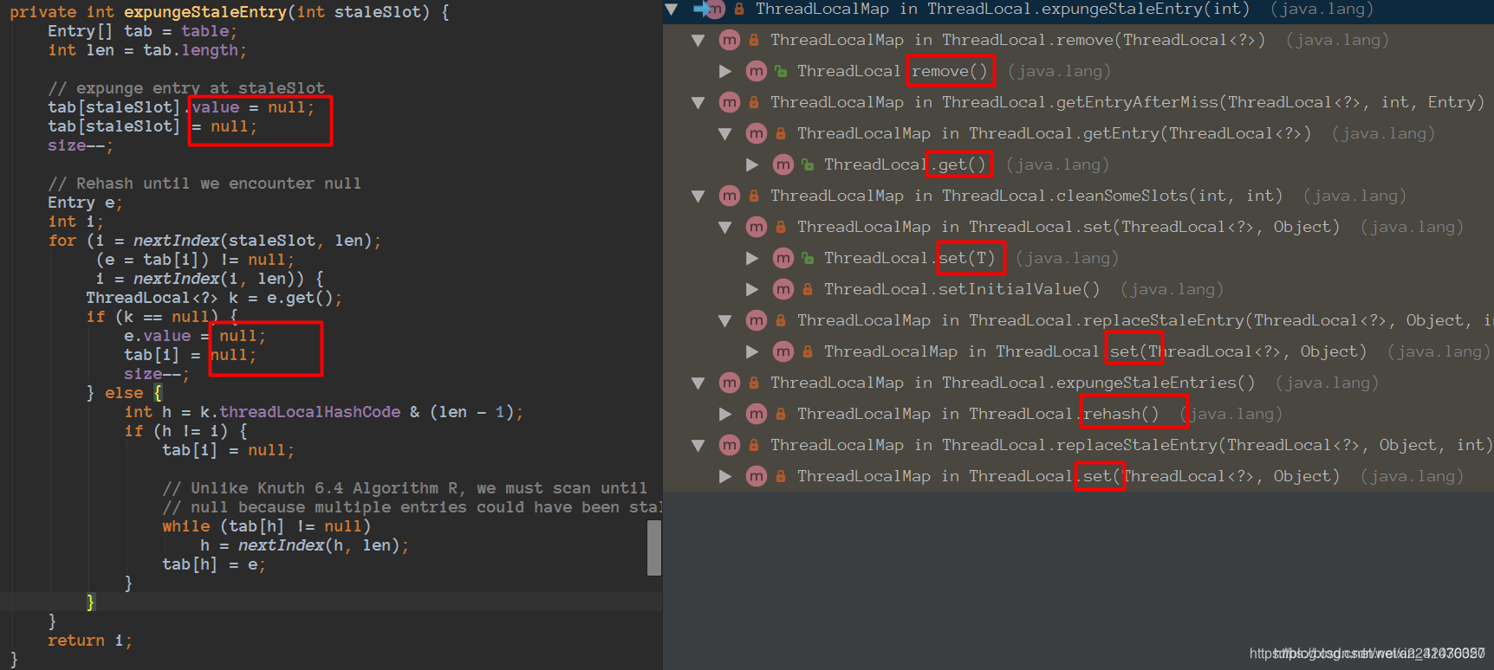Expand the ThreadLocal.remove() node
The width and height of the screenshot is (1494, 670).
pyautogui.click(x=725, y=71)
